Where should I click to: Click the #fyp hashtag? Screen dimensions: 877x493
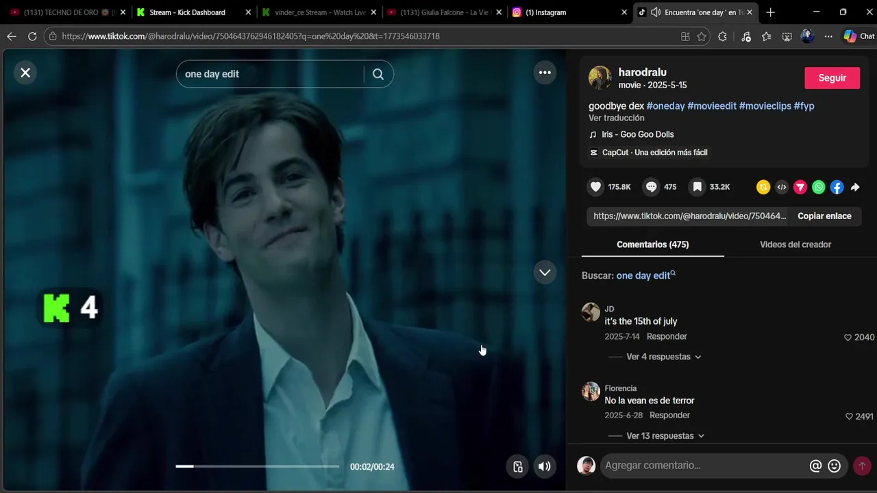[804, 106]
